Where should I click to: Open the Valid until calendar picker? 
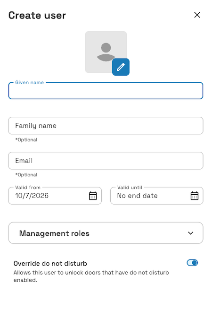(194, 196)
